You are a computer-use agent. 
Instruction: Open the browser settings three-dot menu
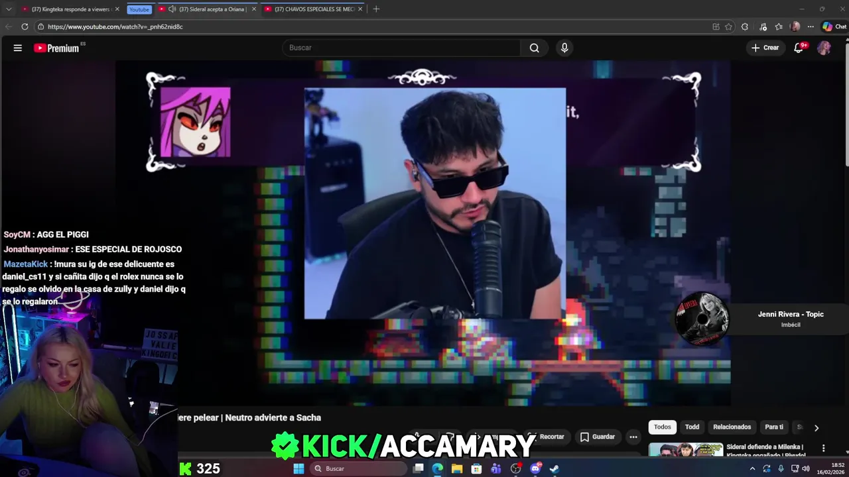811,26
